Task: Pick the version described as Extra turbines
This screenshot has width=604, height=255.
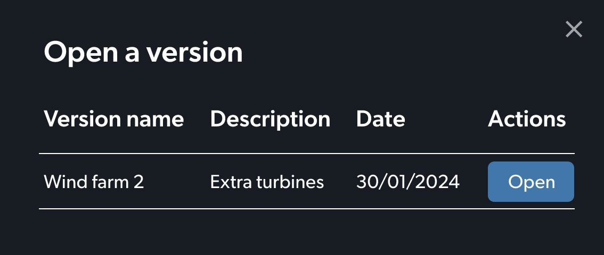Action: [x=267, y=182]
